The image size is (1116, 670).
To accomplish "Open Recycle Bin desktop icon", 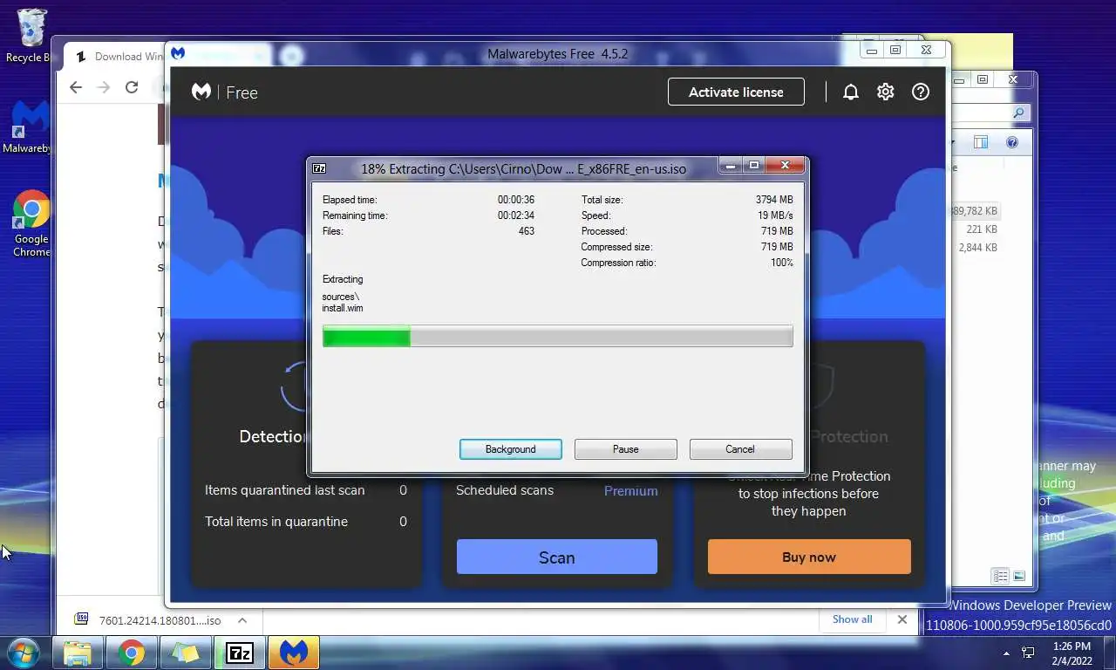I will [30, 36].
